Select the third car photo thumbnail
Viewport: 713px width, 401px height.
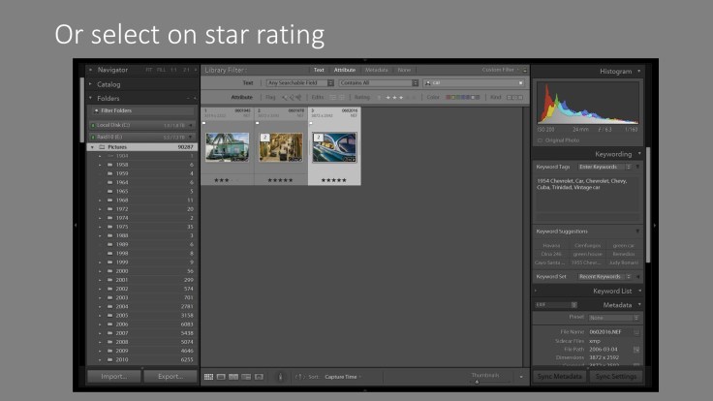[x=334, y=147]
